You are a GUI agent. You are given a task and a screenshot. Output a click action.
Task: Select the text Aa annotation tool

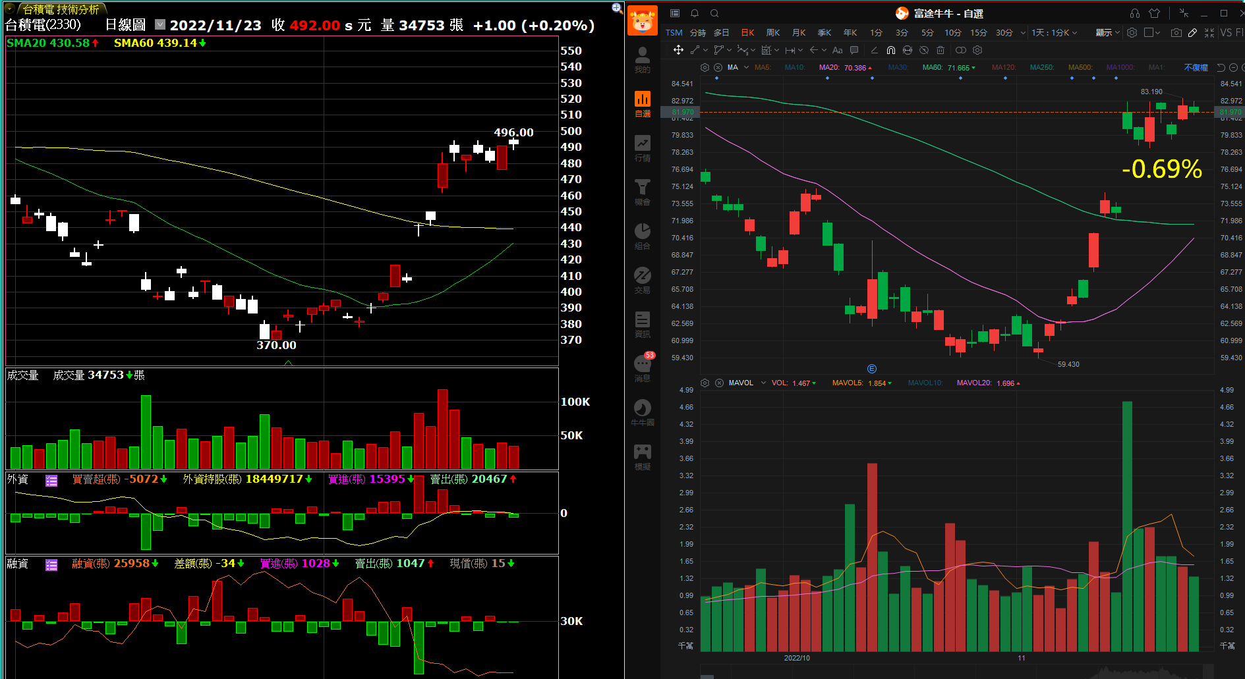(838, 50)
